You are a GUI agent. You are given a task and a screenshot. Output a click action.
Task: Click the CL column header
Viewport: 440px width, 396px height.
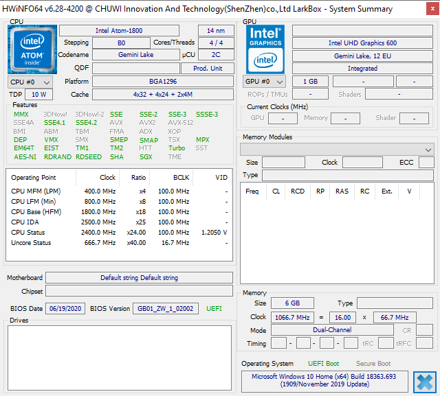276,191
